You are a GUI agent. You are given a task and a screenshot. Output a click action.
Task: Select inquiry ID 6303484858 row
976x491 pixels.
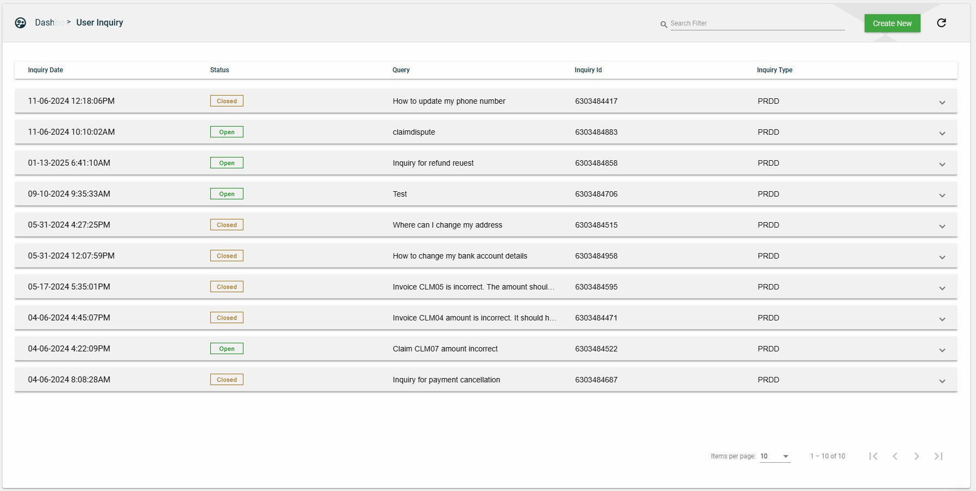[596, 163]
